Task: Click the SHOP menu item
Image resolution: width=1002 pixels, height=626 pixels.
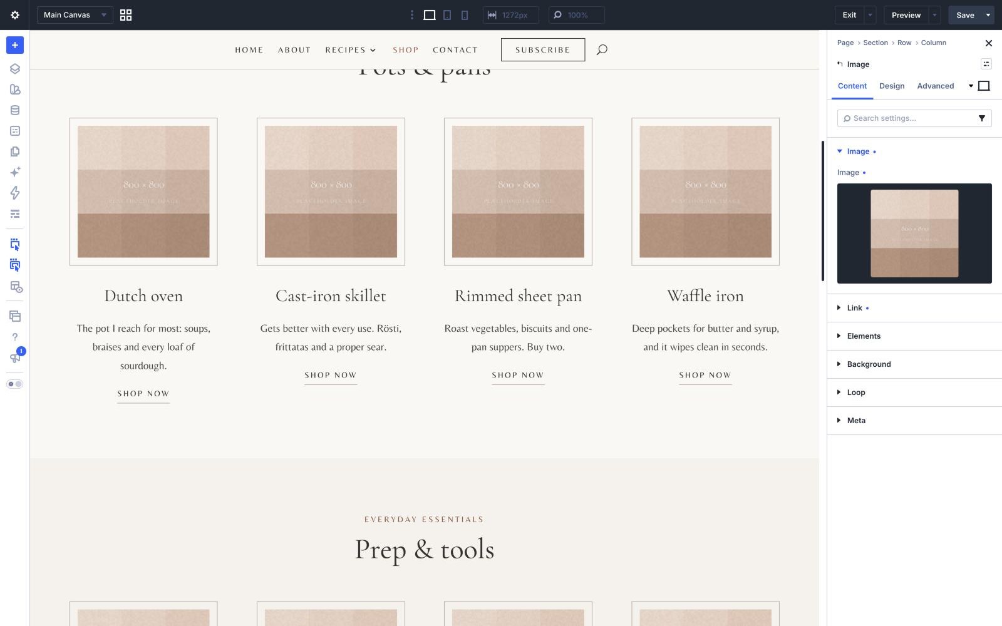Action: point(406,50)
